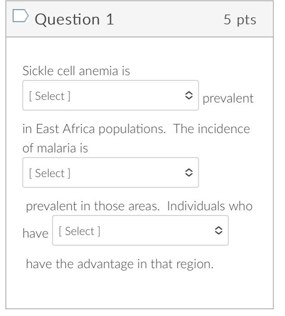Click the "Sickle cell anemia is" text

pos(76,71)
